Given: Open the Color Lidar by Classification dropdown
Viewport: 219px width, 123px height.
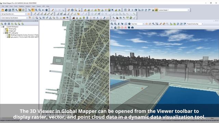Looking at the screenshot, I should [27, 18].
